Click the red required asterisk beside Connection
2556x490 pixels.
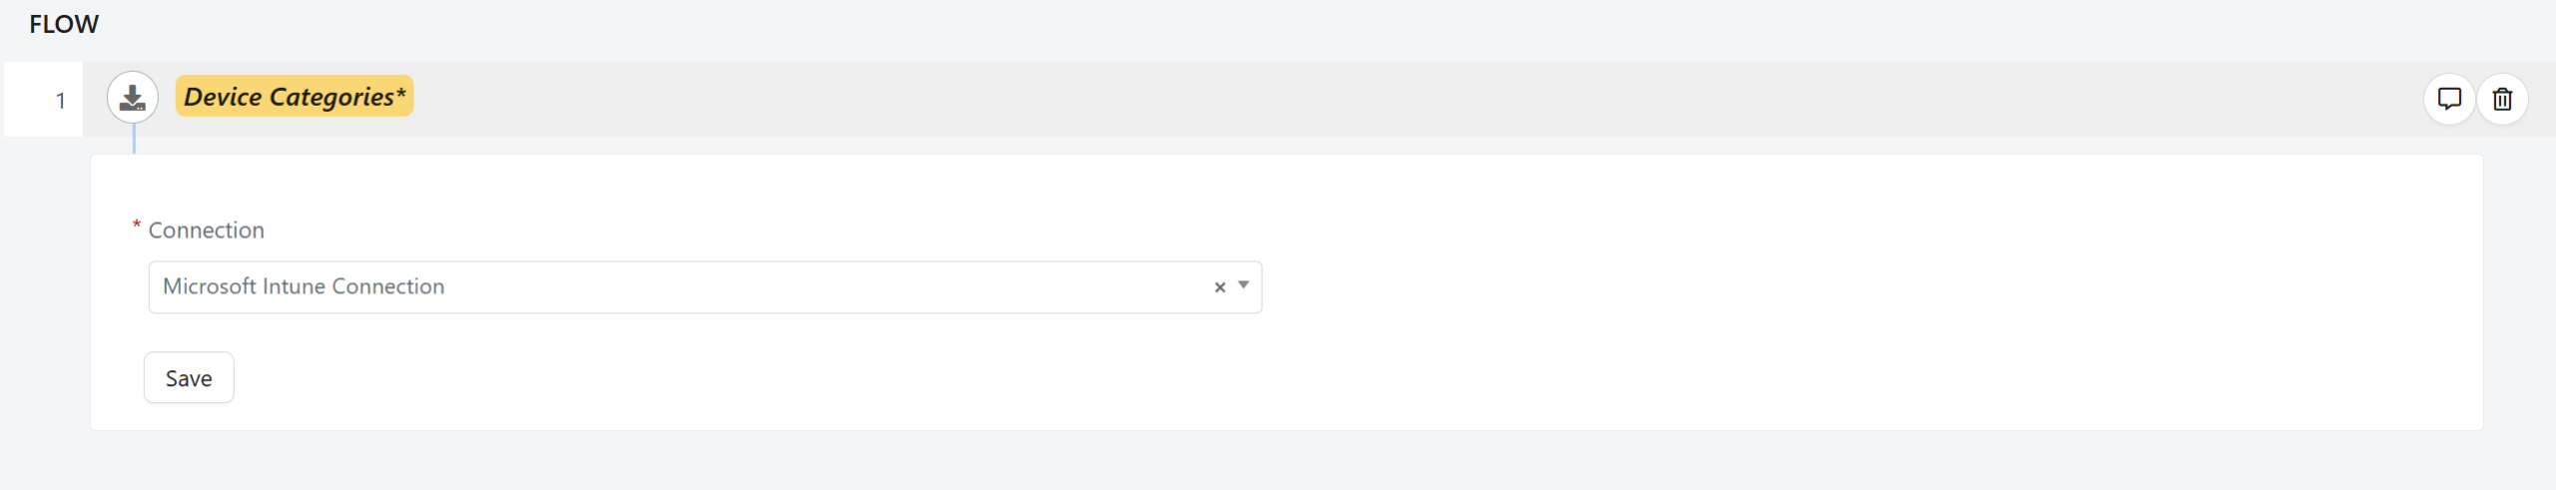click(137, 226)
